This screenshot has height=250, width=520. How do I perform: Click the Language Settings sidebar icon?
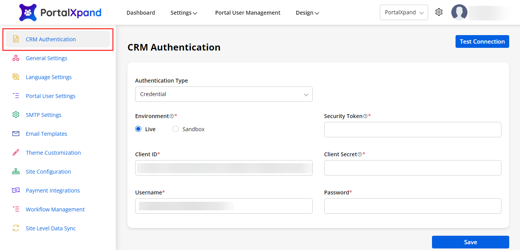16,77
